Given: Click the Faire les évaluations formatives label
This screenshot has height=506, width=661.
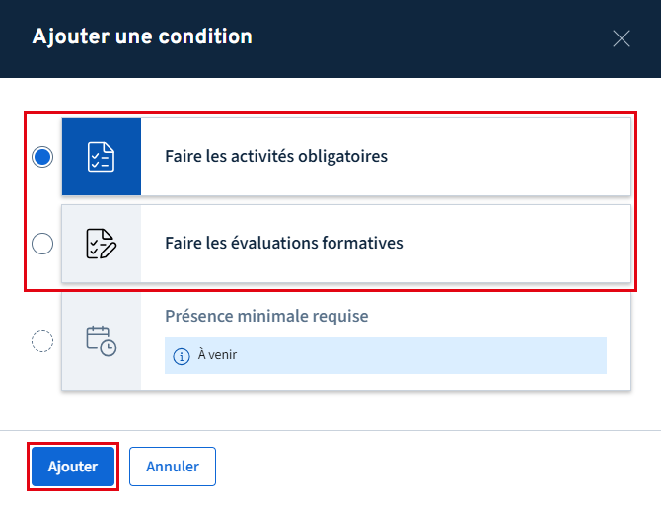Looking at the screenshot, I should (x=284, y=244).
